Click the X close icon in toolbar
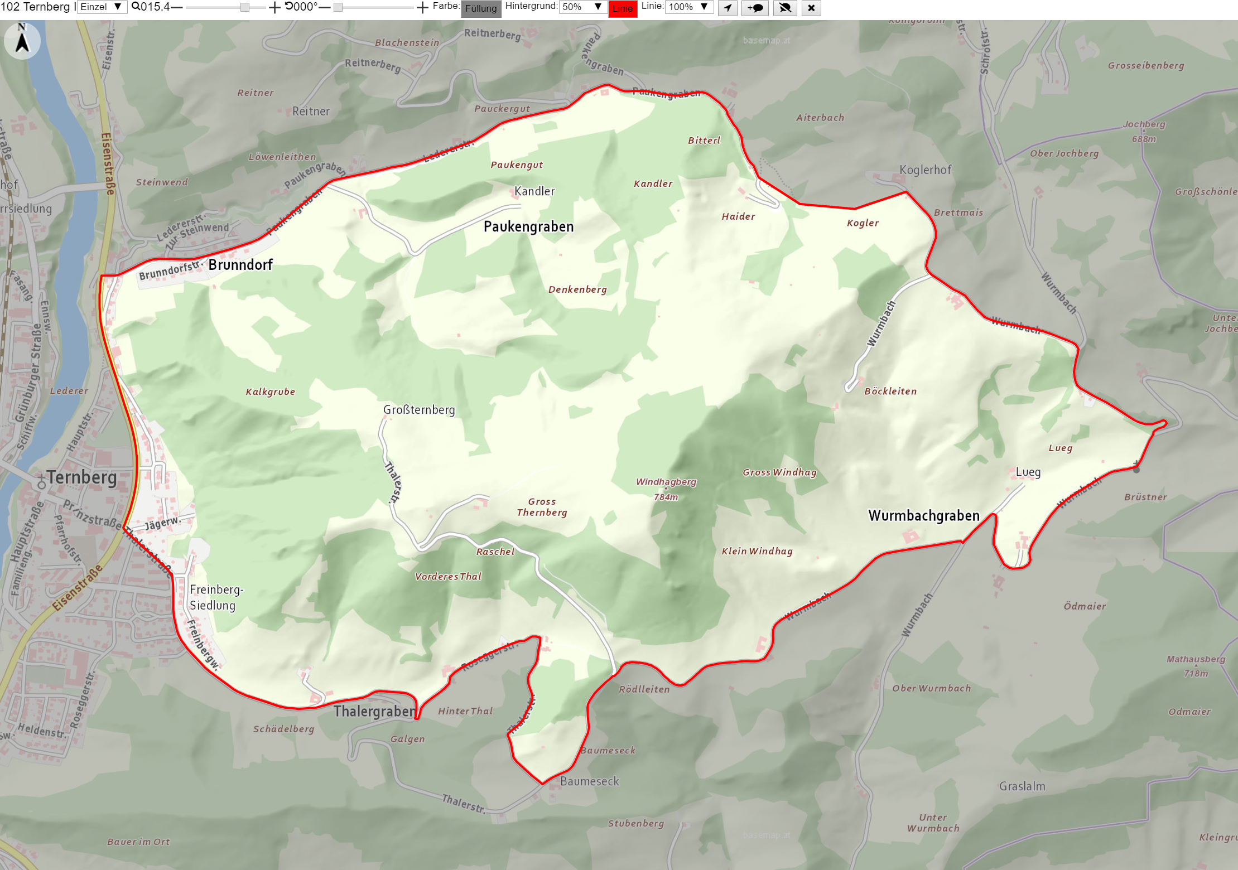Screen dimensions: 1238x870 click(811, 8)
